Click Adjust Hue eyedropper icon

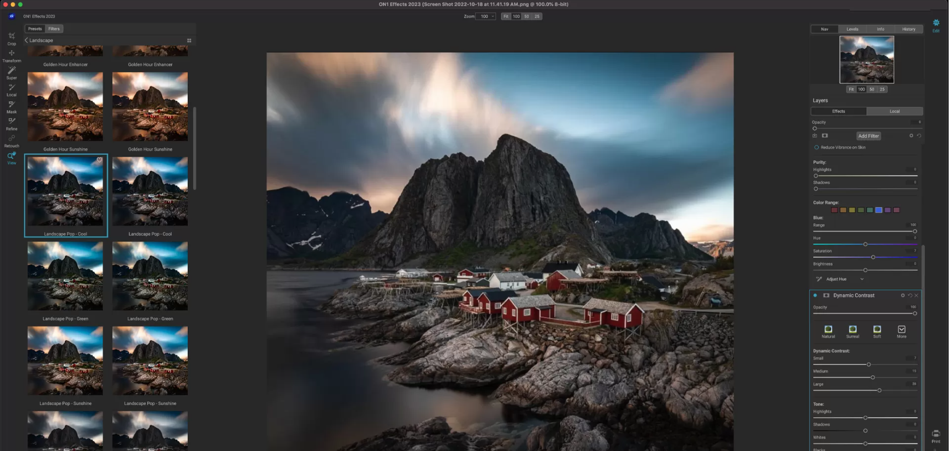click(819, 279)
